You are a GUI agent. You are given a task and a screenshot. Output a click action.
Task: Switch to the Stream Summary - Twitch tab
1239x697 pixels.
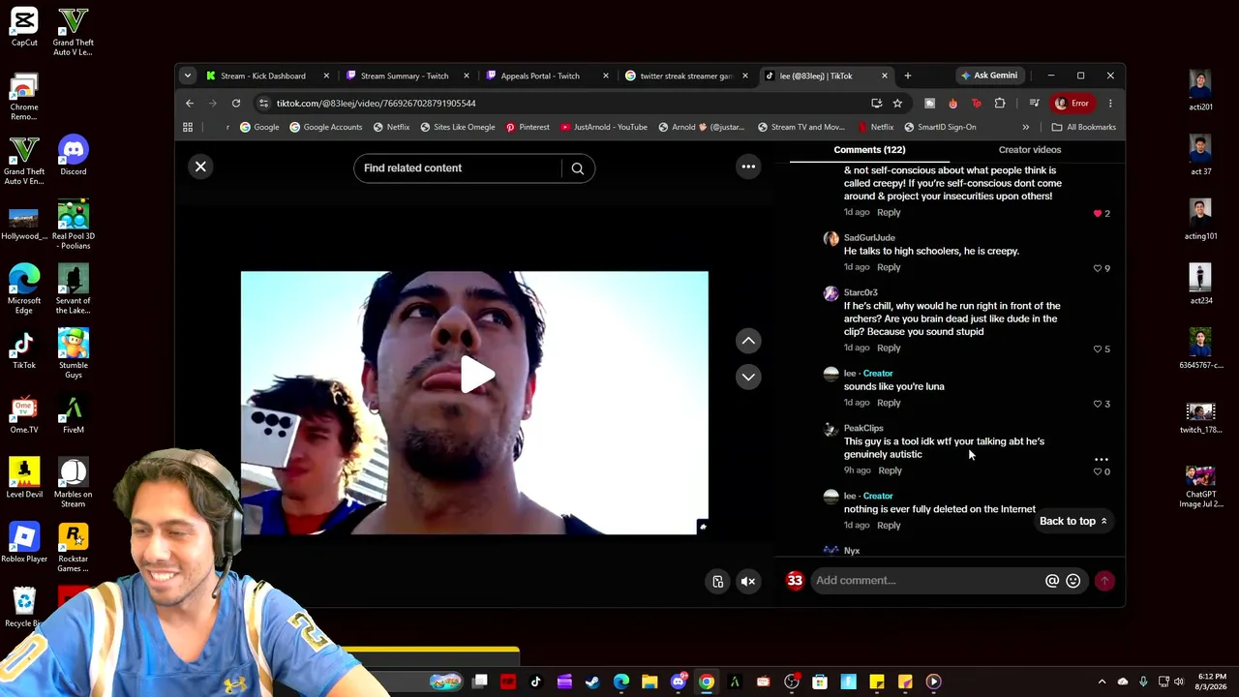[x=404, y=76]
